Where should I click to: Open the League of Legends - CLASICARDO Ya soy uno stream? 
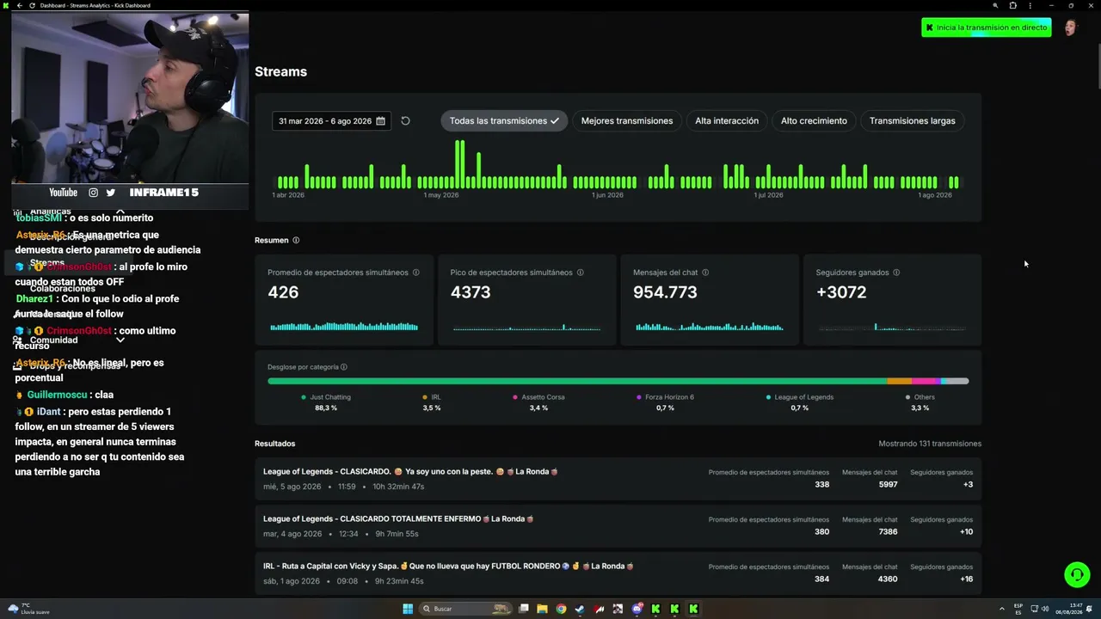(618, 479)
